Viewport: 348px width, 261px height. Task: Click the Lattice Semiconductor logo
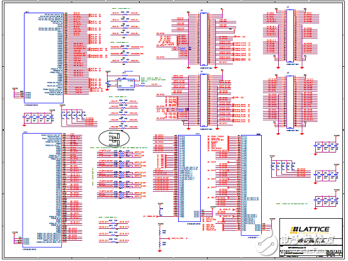click(x=310, y=230)
